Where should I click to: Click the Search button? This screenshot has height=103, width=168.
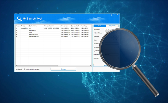(63, 69)
